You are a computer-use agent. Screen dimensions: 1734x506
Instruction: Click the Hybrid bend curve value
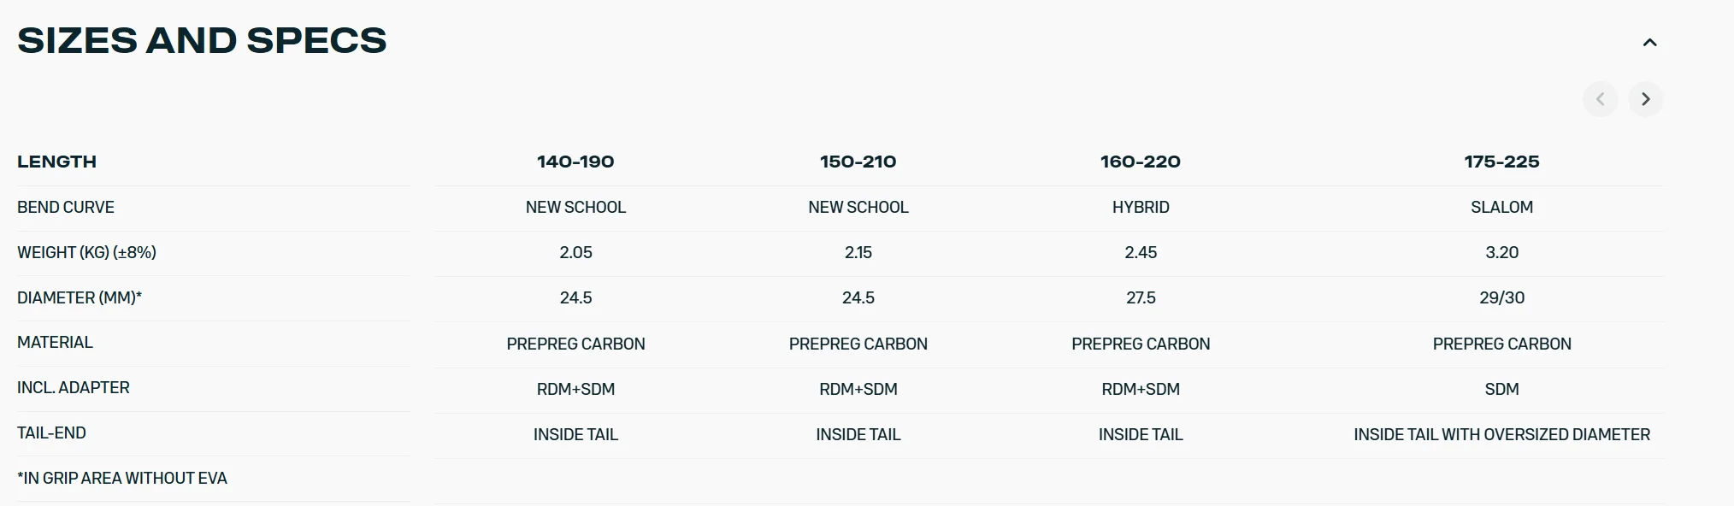[x=1141, y=207]
